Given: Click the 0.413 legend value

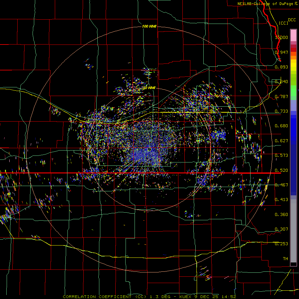Looking at the screenshot, I should click(x=281, y=200).
